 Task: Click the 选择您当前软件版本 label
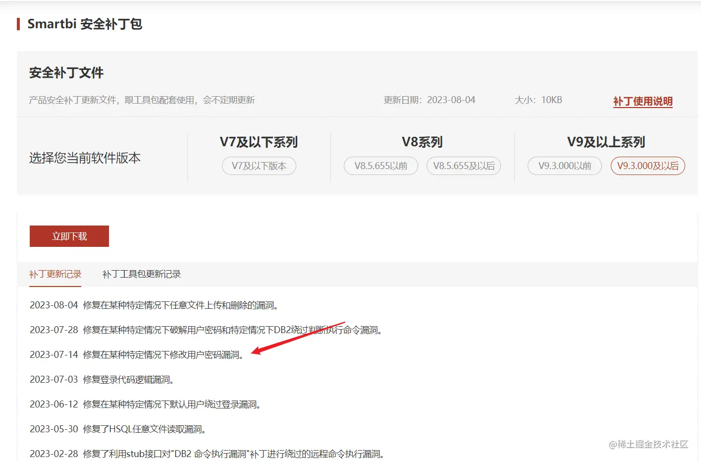[x=85, y=158]
